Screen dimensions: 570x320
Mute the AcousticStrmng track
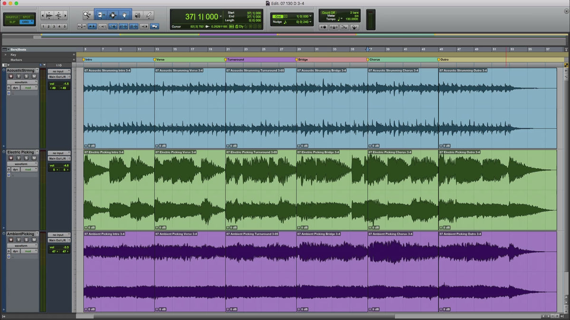point(34,76)
